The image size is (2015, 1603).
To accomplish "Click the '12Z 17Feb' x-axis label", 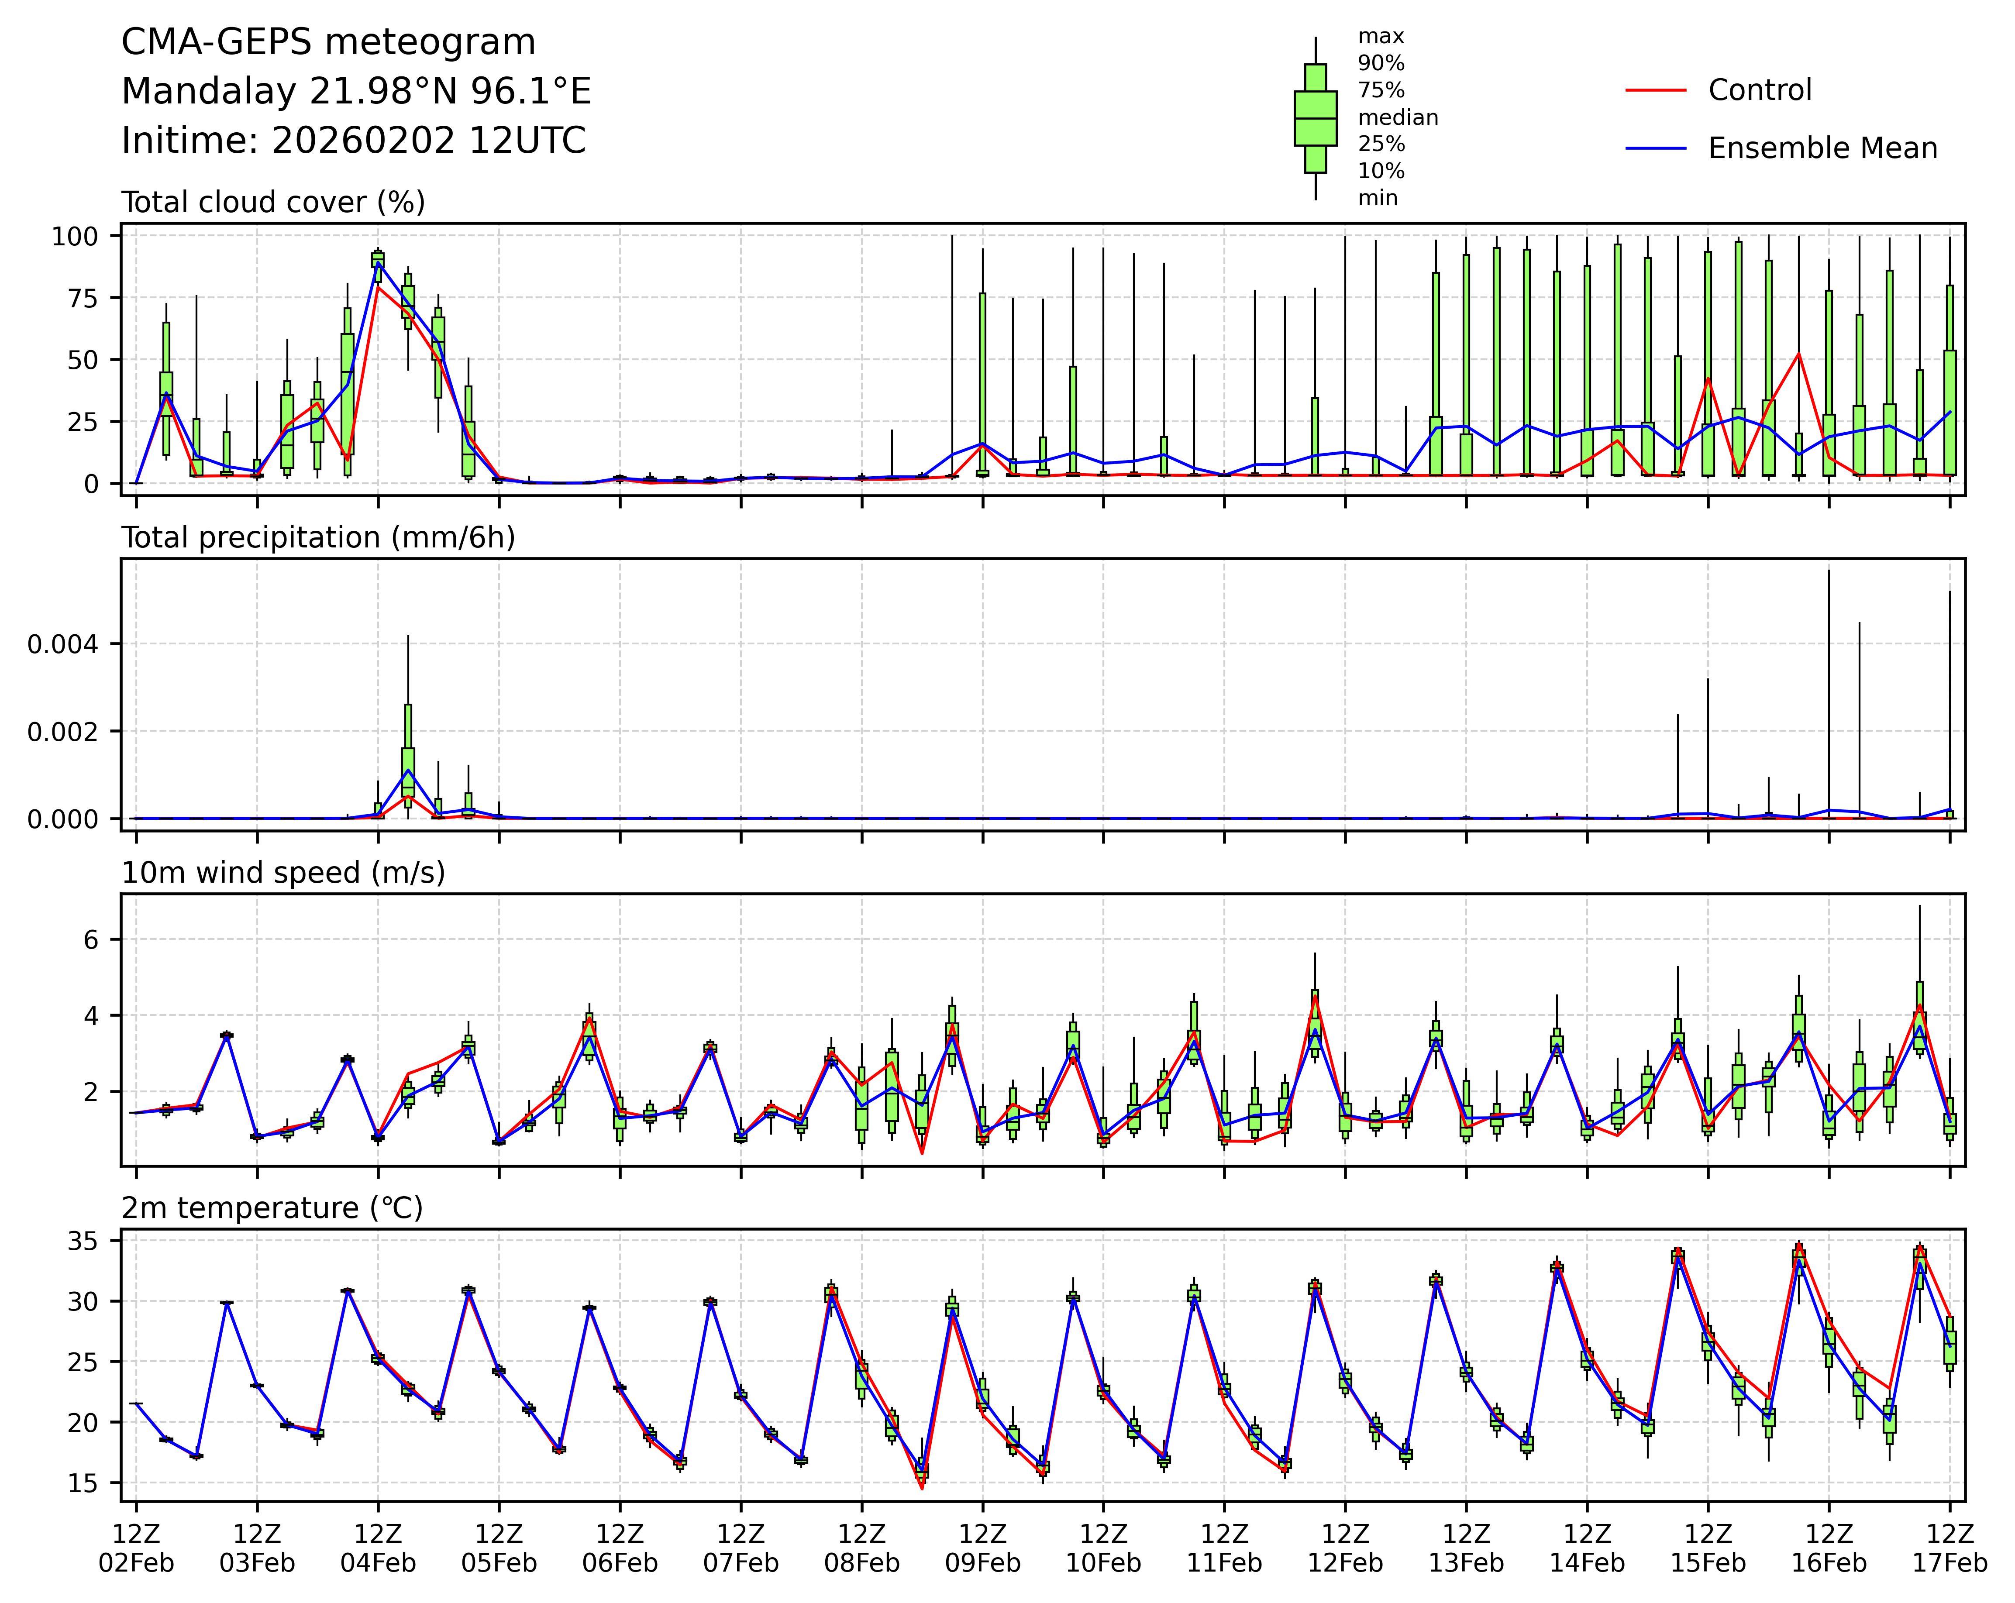I will (x=1949, y=1548).
